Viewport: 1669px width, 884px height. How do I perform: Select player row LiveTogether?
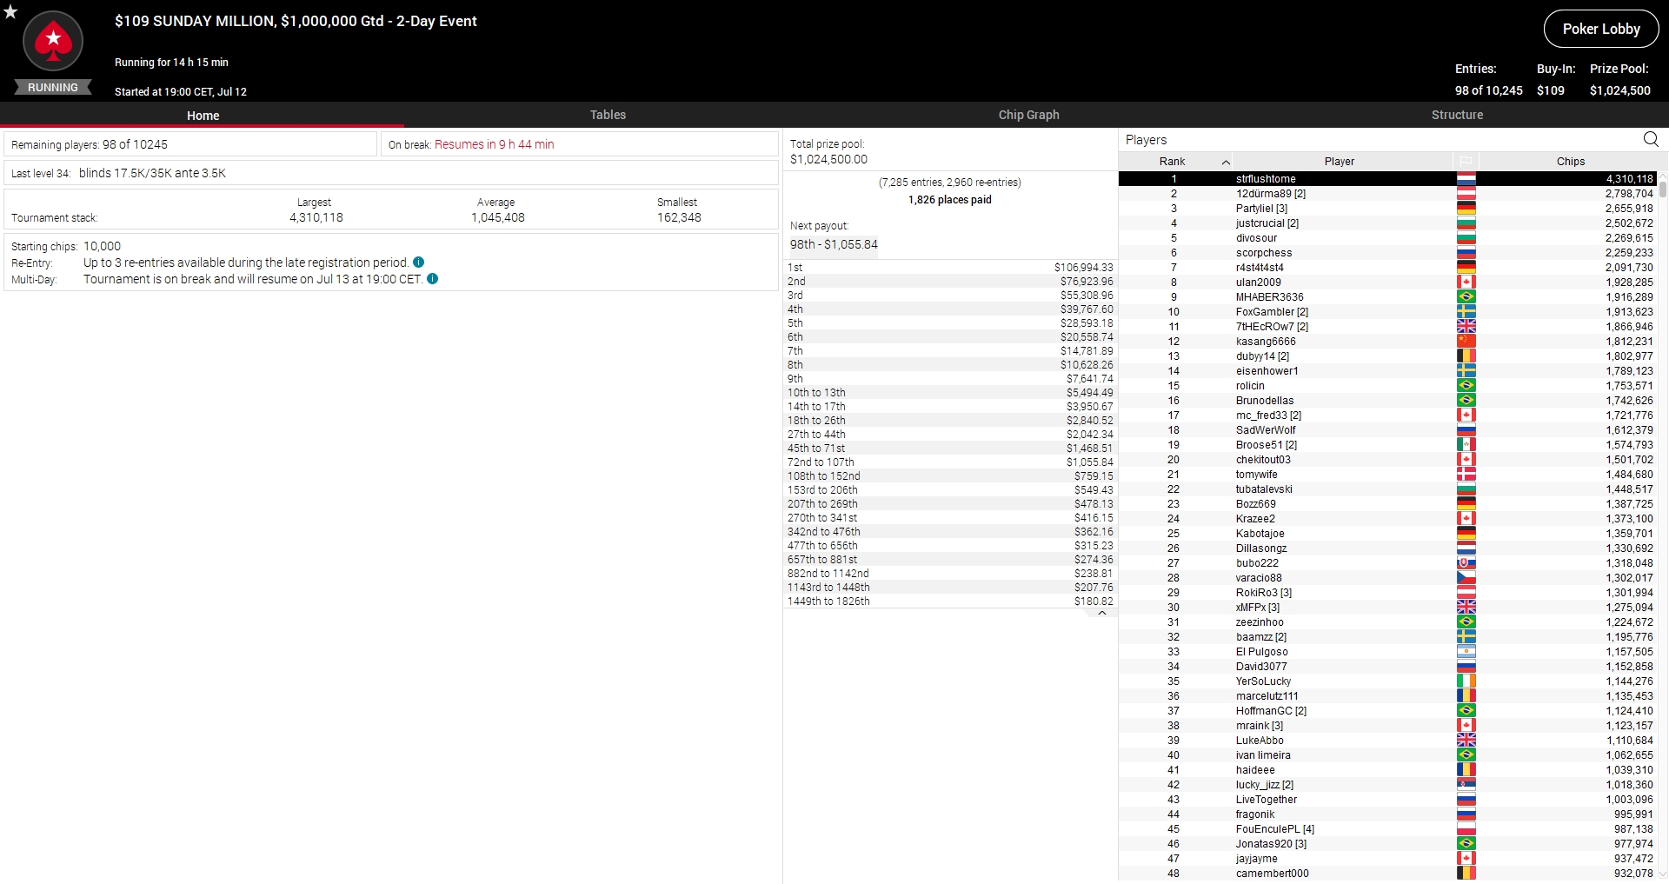point(1388,799)
